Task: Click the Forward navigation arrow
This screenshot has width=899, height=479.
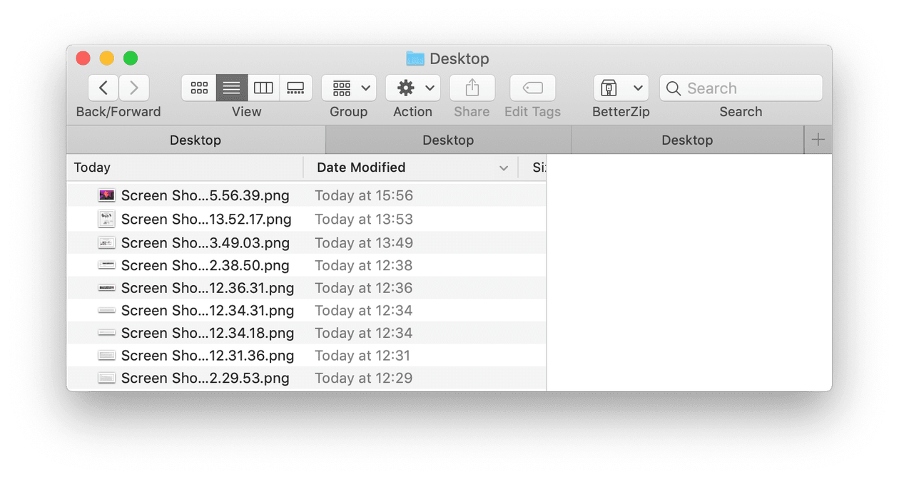Action: click(x=134, y=88)
